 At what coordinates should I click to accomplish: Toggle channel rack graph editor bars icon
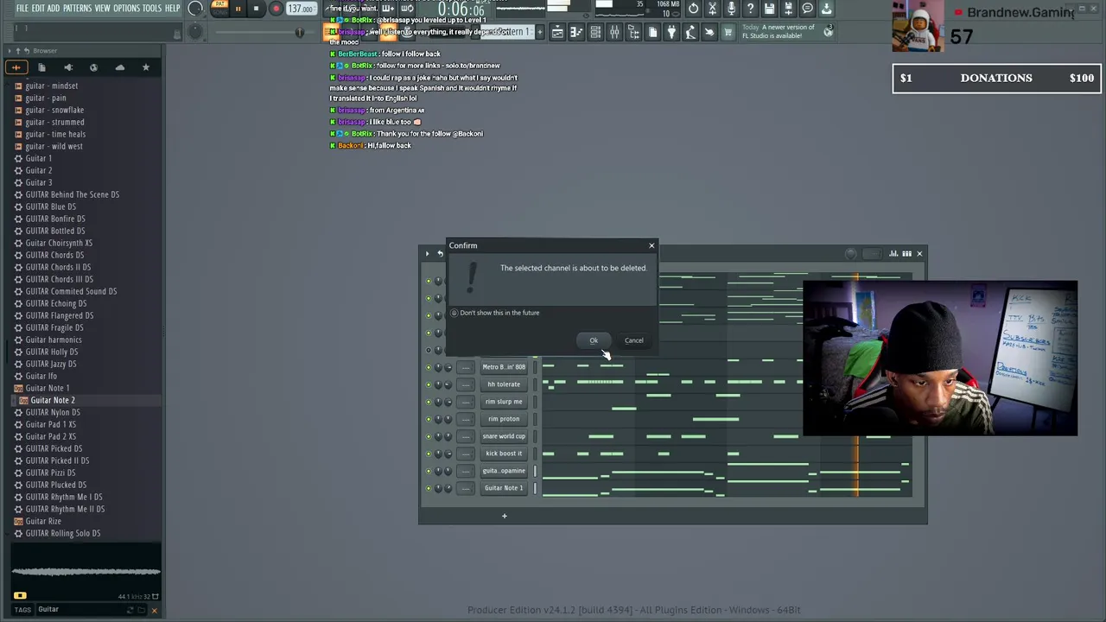[x=893, y=254]
